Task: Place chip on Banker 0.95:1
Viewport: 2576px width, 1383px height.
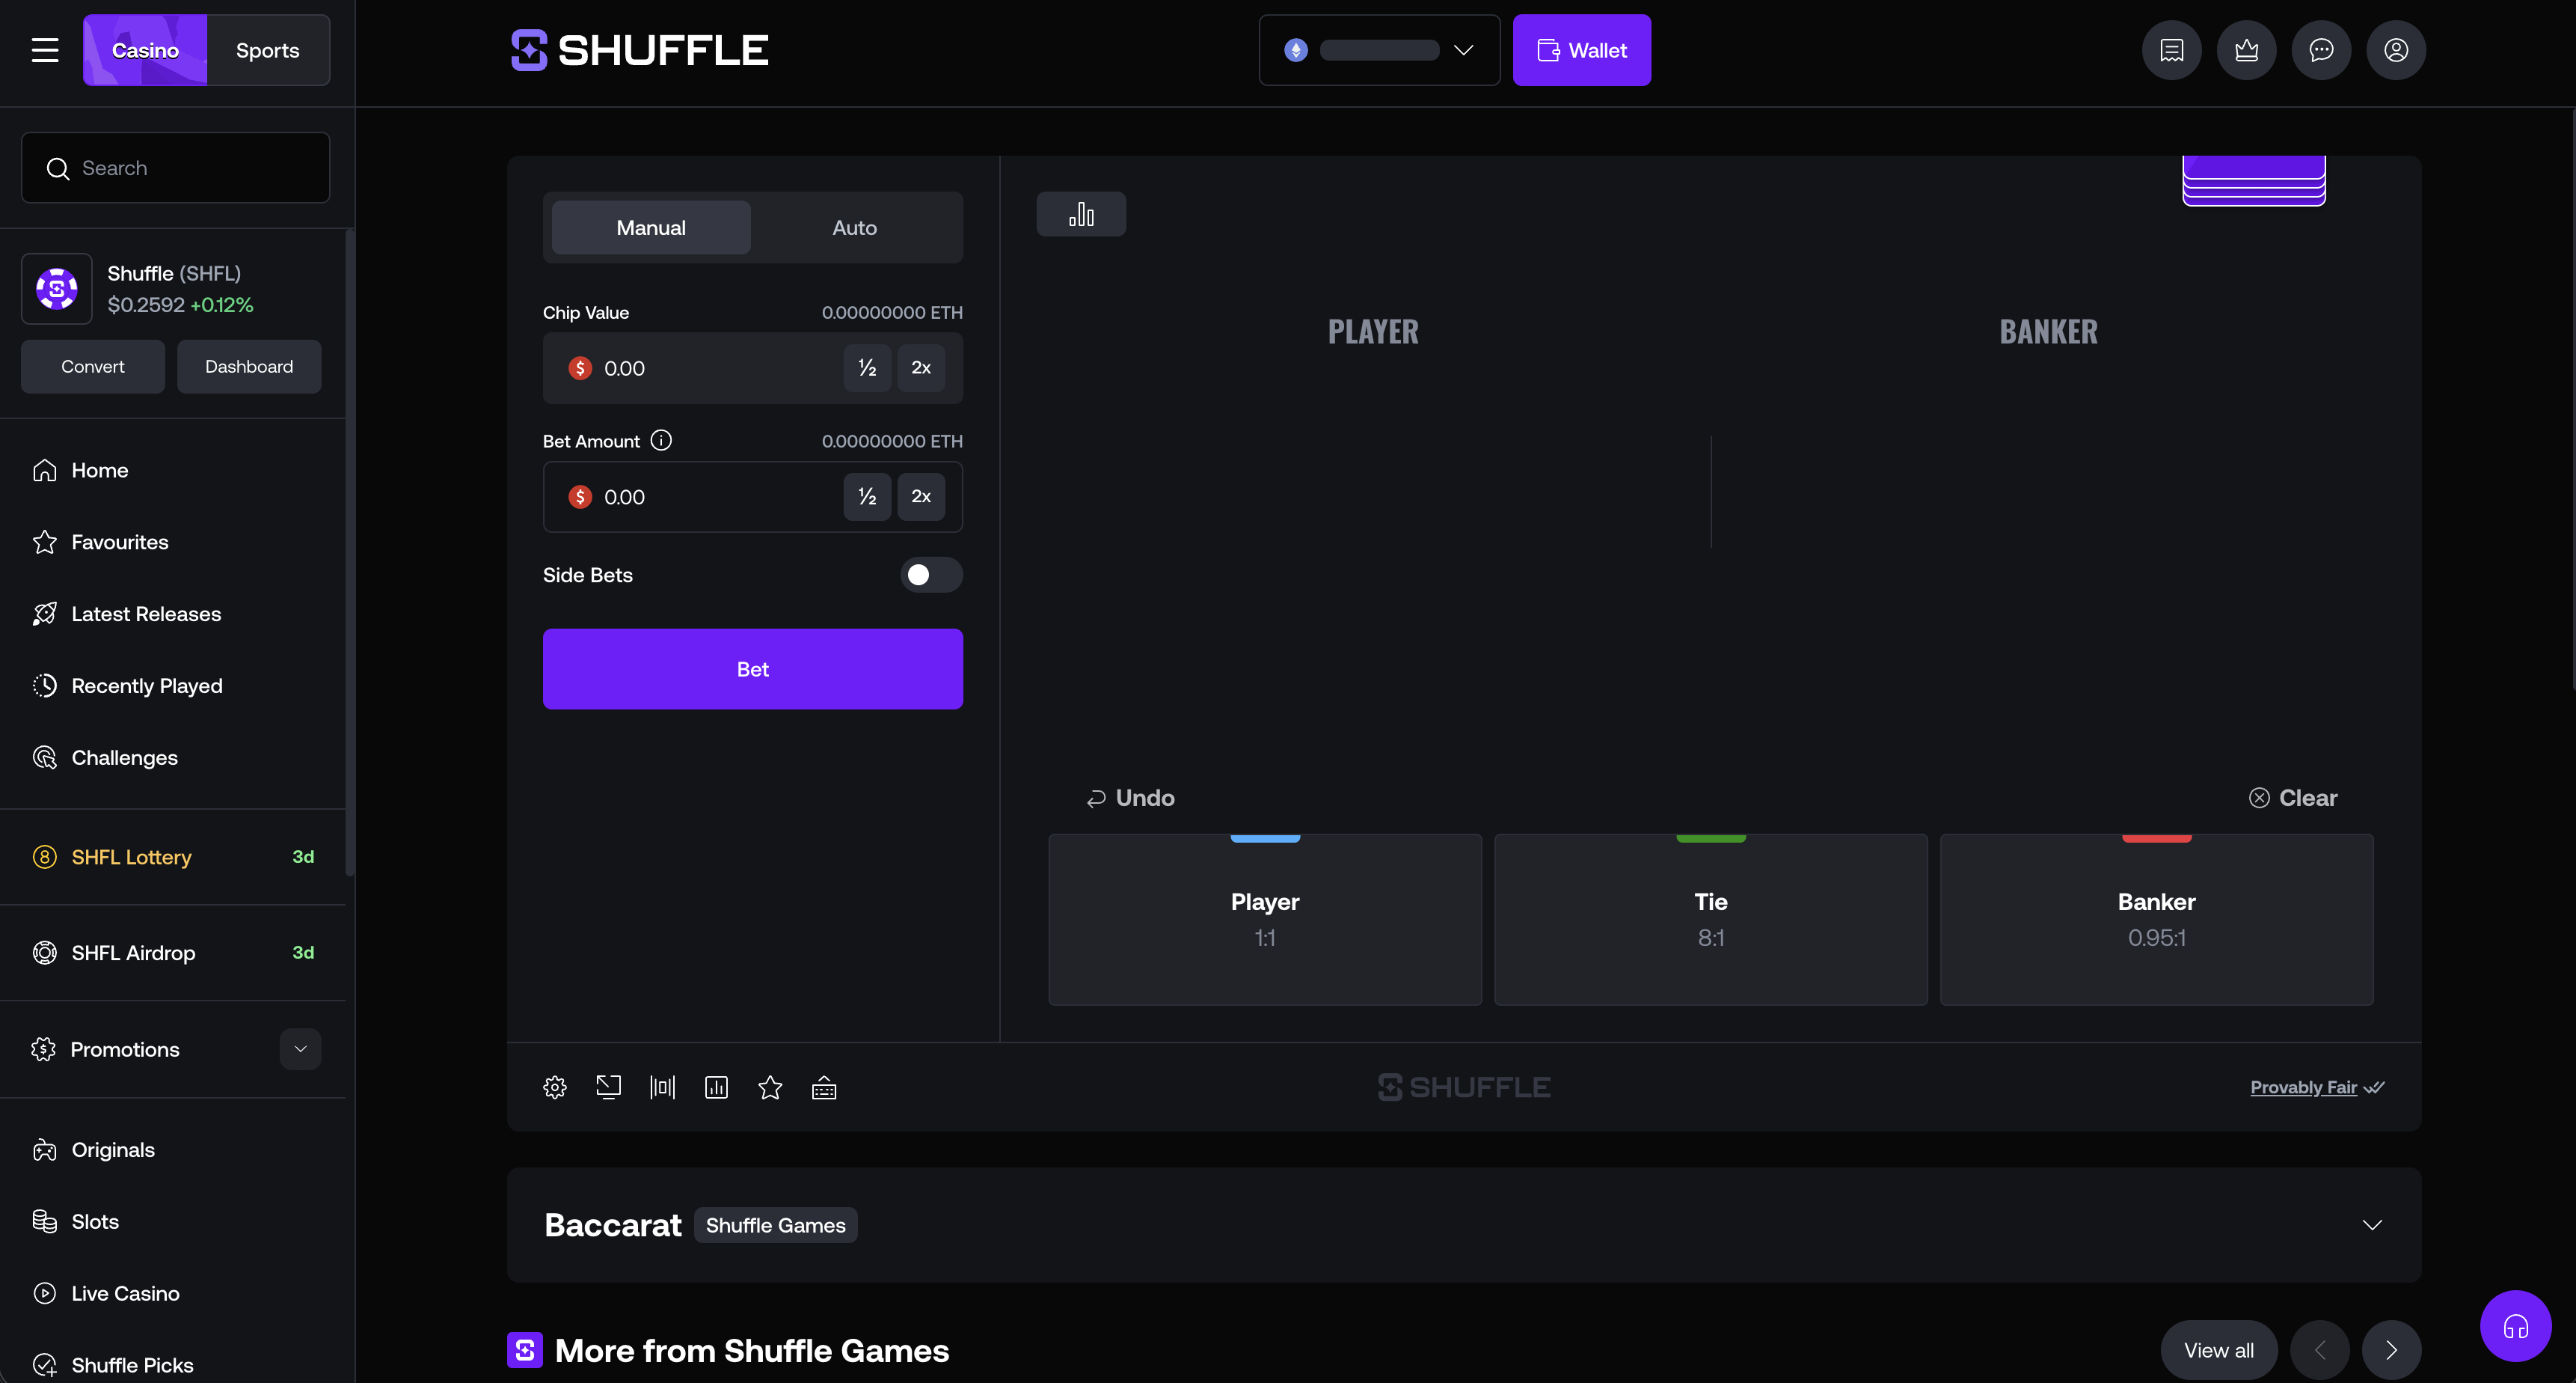Action: point(2156,920)
